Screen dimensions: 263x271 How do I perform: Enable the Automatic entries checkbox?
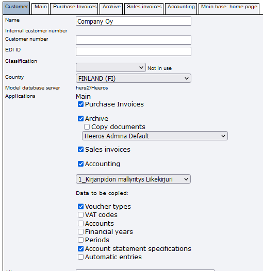(x=80, y=257)
